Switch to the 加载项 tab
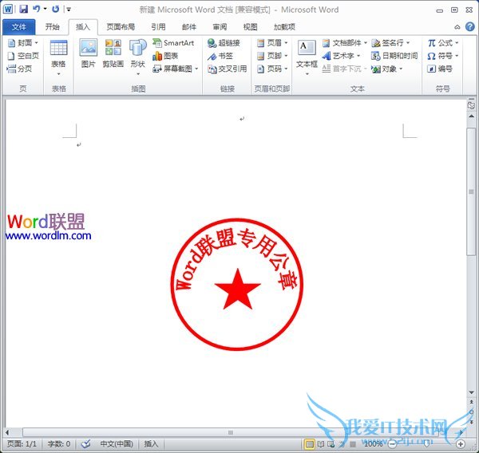 click(284, 27)
